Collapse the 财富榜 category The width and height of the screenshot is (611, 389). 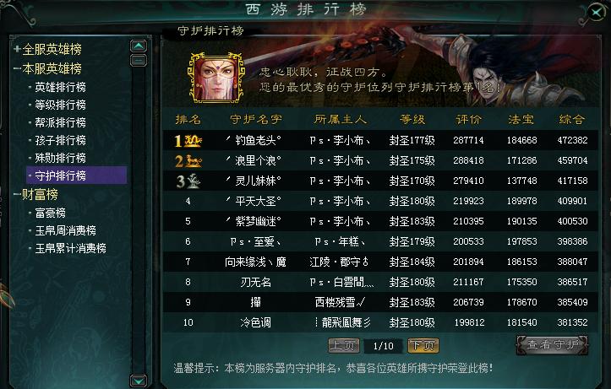coord(17,194)
